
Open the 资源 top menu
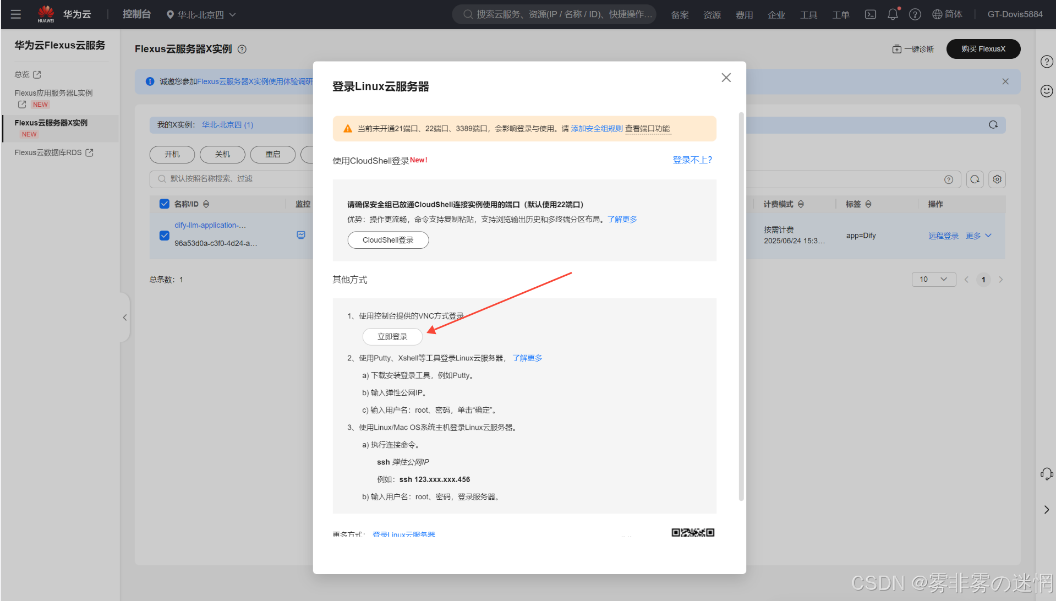coord(712,15)
